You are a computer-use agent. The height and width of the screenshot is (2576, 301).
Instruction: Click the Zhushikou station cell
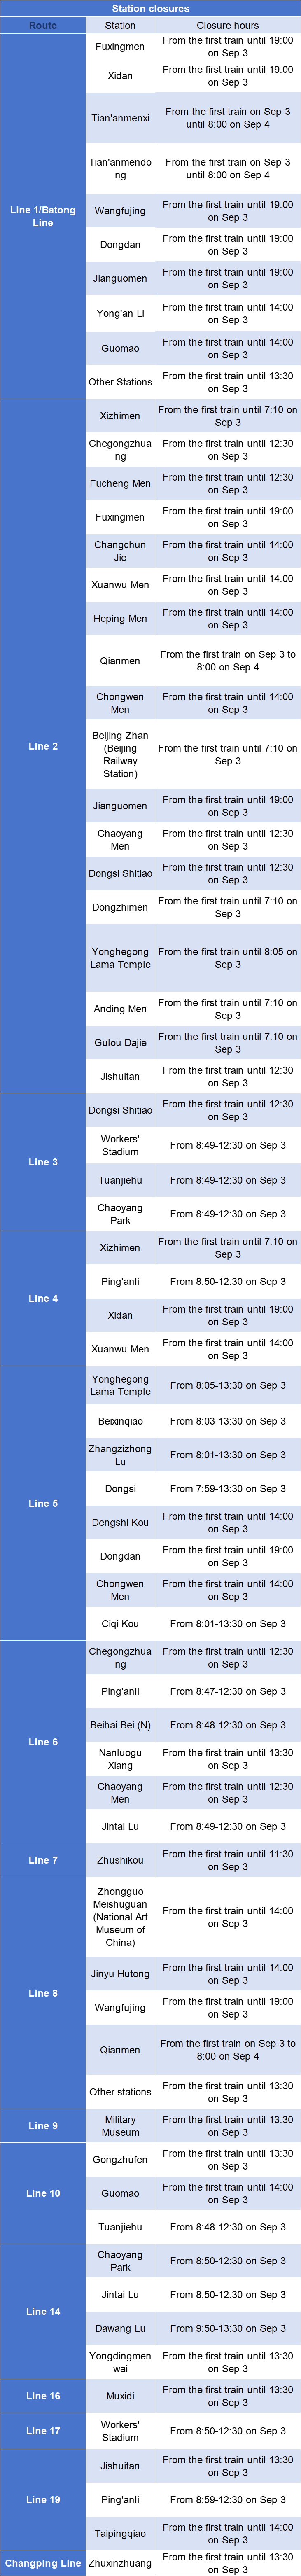(x=120, y=1860)
